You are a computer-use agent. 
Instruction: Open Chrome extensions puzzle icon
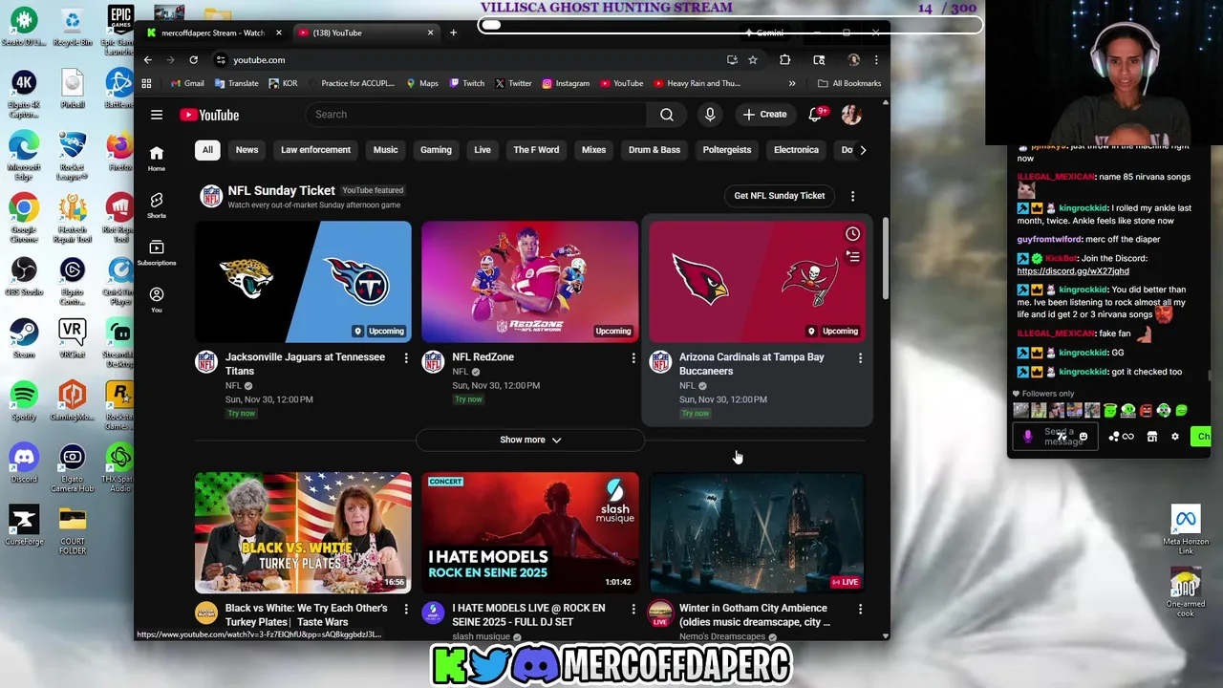pyautogui.click(x=785, y=59)
